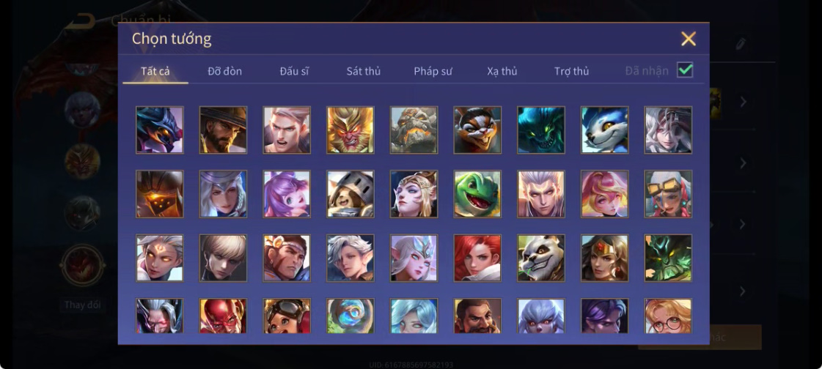Pick the green chameleon hero portrait
Screen dimensions: 822x369
click(x=477, y=194)
